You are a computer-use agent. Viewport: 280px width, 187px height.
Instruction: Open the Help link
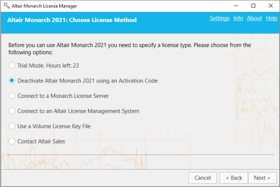tap(271, 18)
